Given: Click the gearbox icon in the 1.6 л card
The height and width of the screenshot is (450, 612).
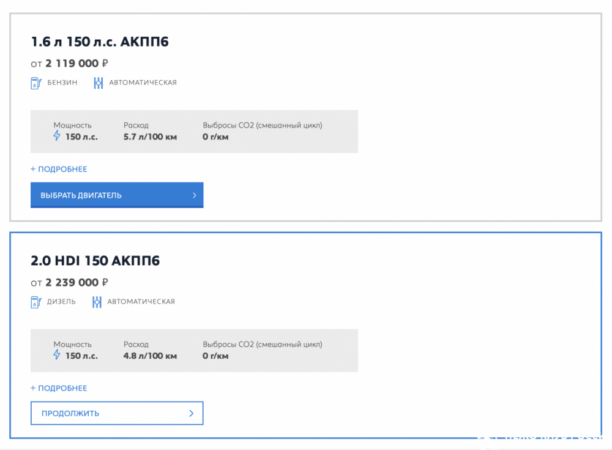Looking at the screenshot, I should 98,83.
